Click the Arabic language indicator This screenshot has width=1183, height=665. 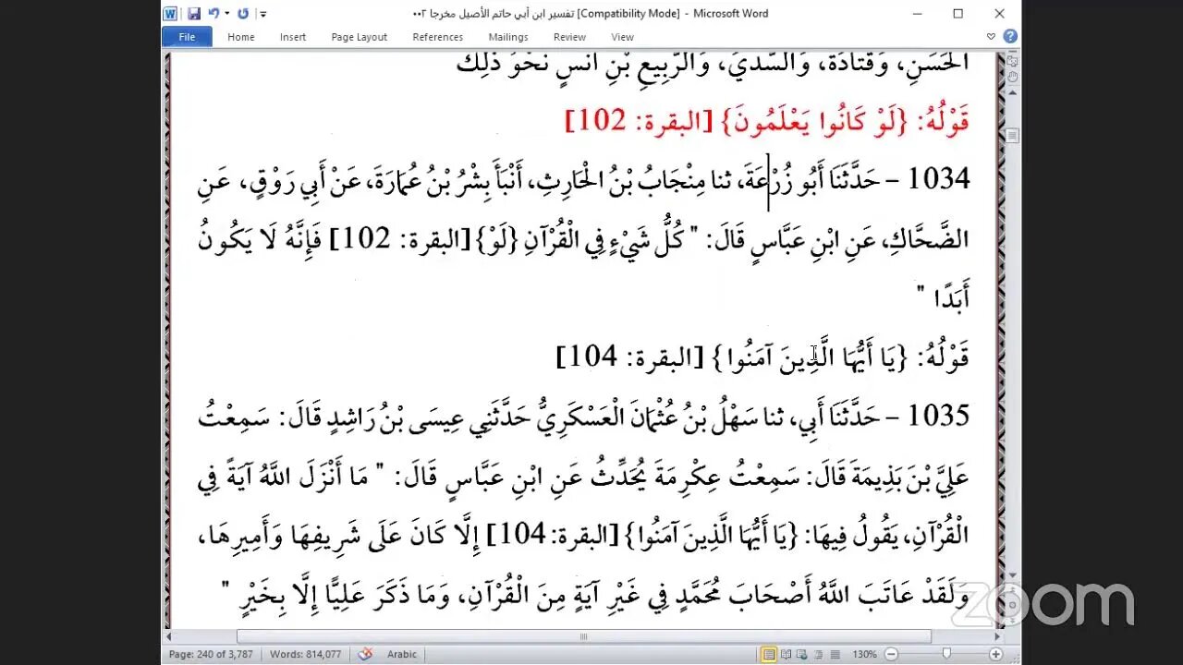pyautogui.click(x=402, y=654)
